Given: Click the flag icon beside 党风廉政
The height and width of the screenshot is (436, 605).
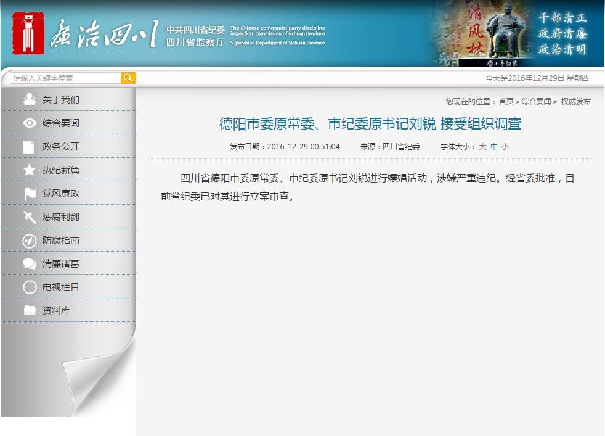Looking at the screenshot, I should (29, 194).
